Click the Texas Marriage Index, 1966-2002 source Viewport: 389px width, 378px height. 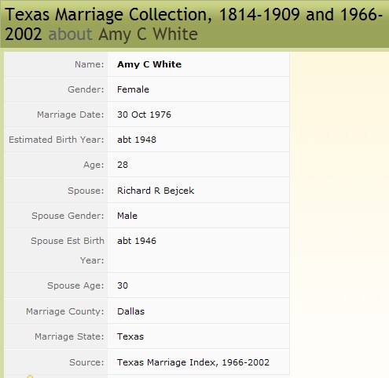tap(193, 362)
